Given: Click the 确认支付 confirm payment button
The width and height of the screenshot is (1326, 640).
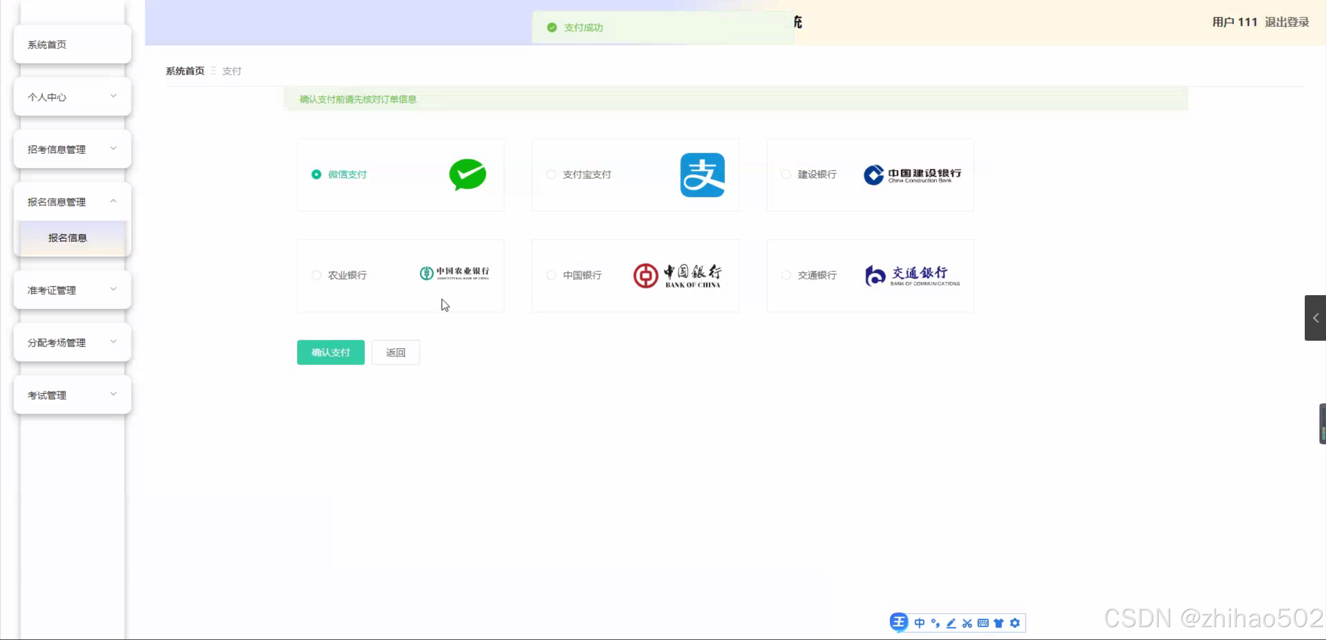Looking at the screenshot, I should pyautogui.click(x=331, y=353).
